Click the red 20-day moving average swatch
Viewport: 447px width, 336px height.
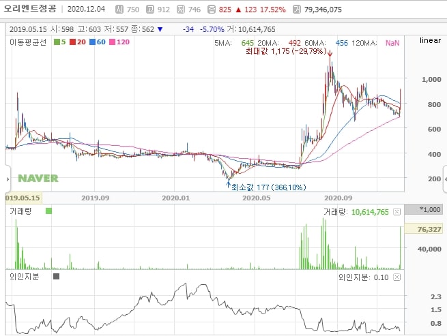(72, 42)
